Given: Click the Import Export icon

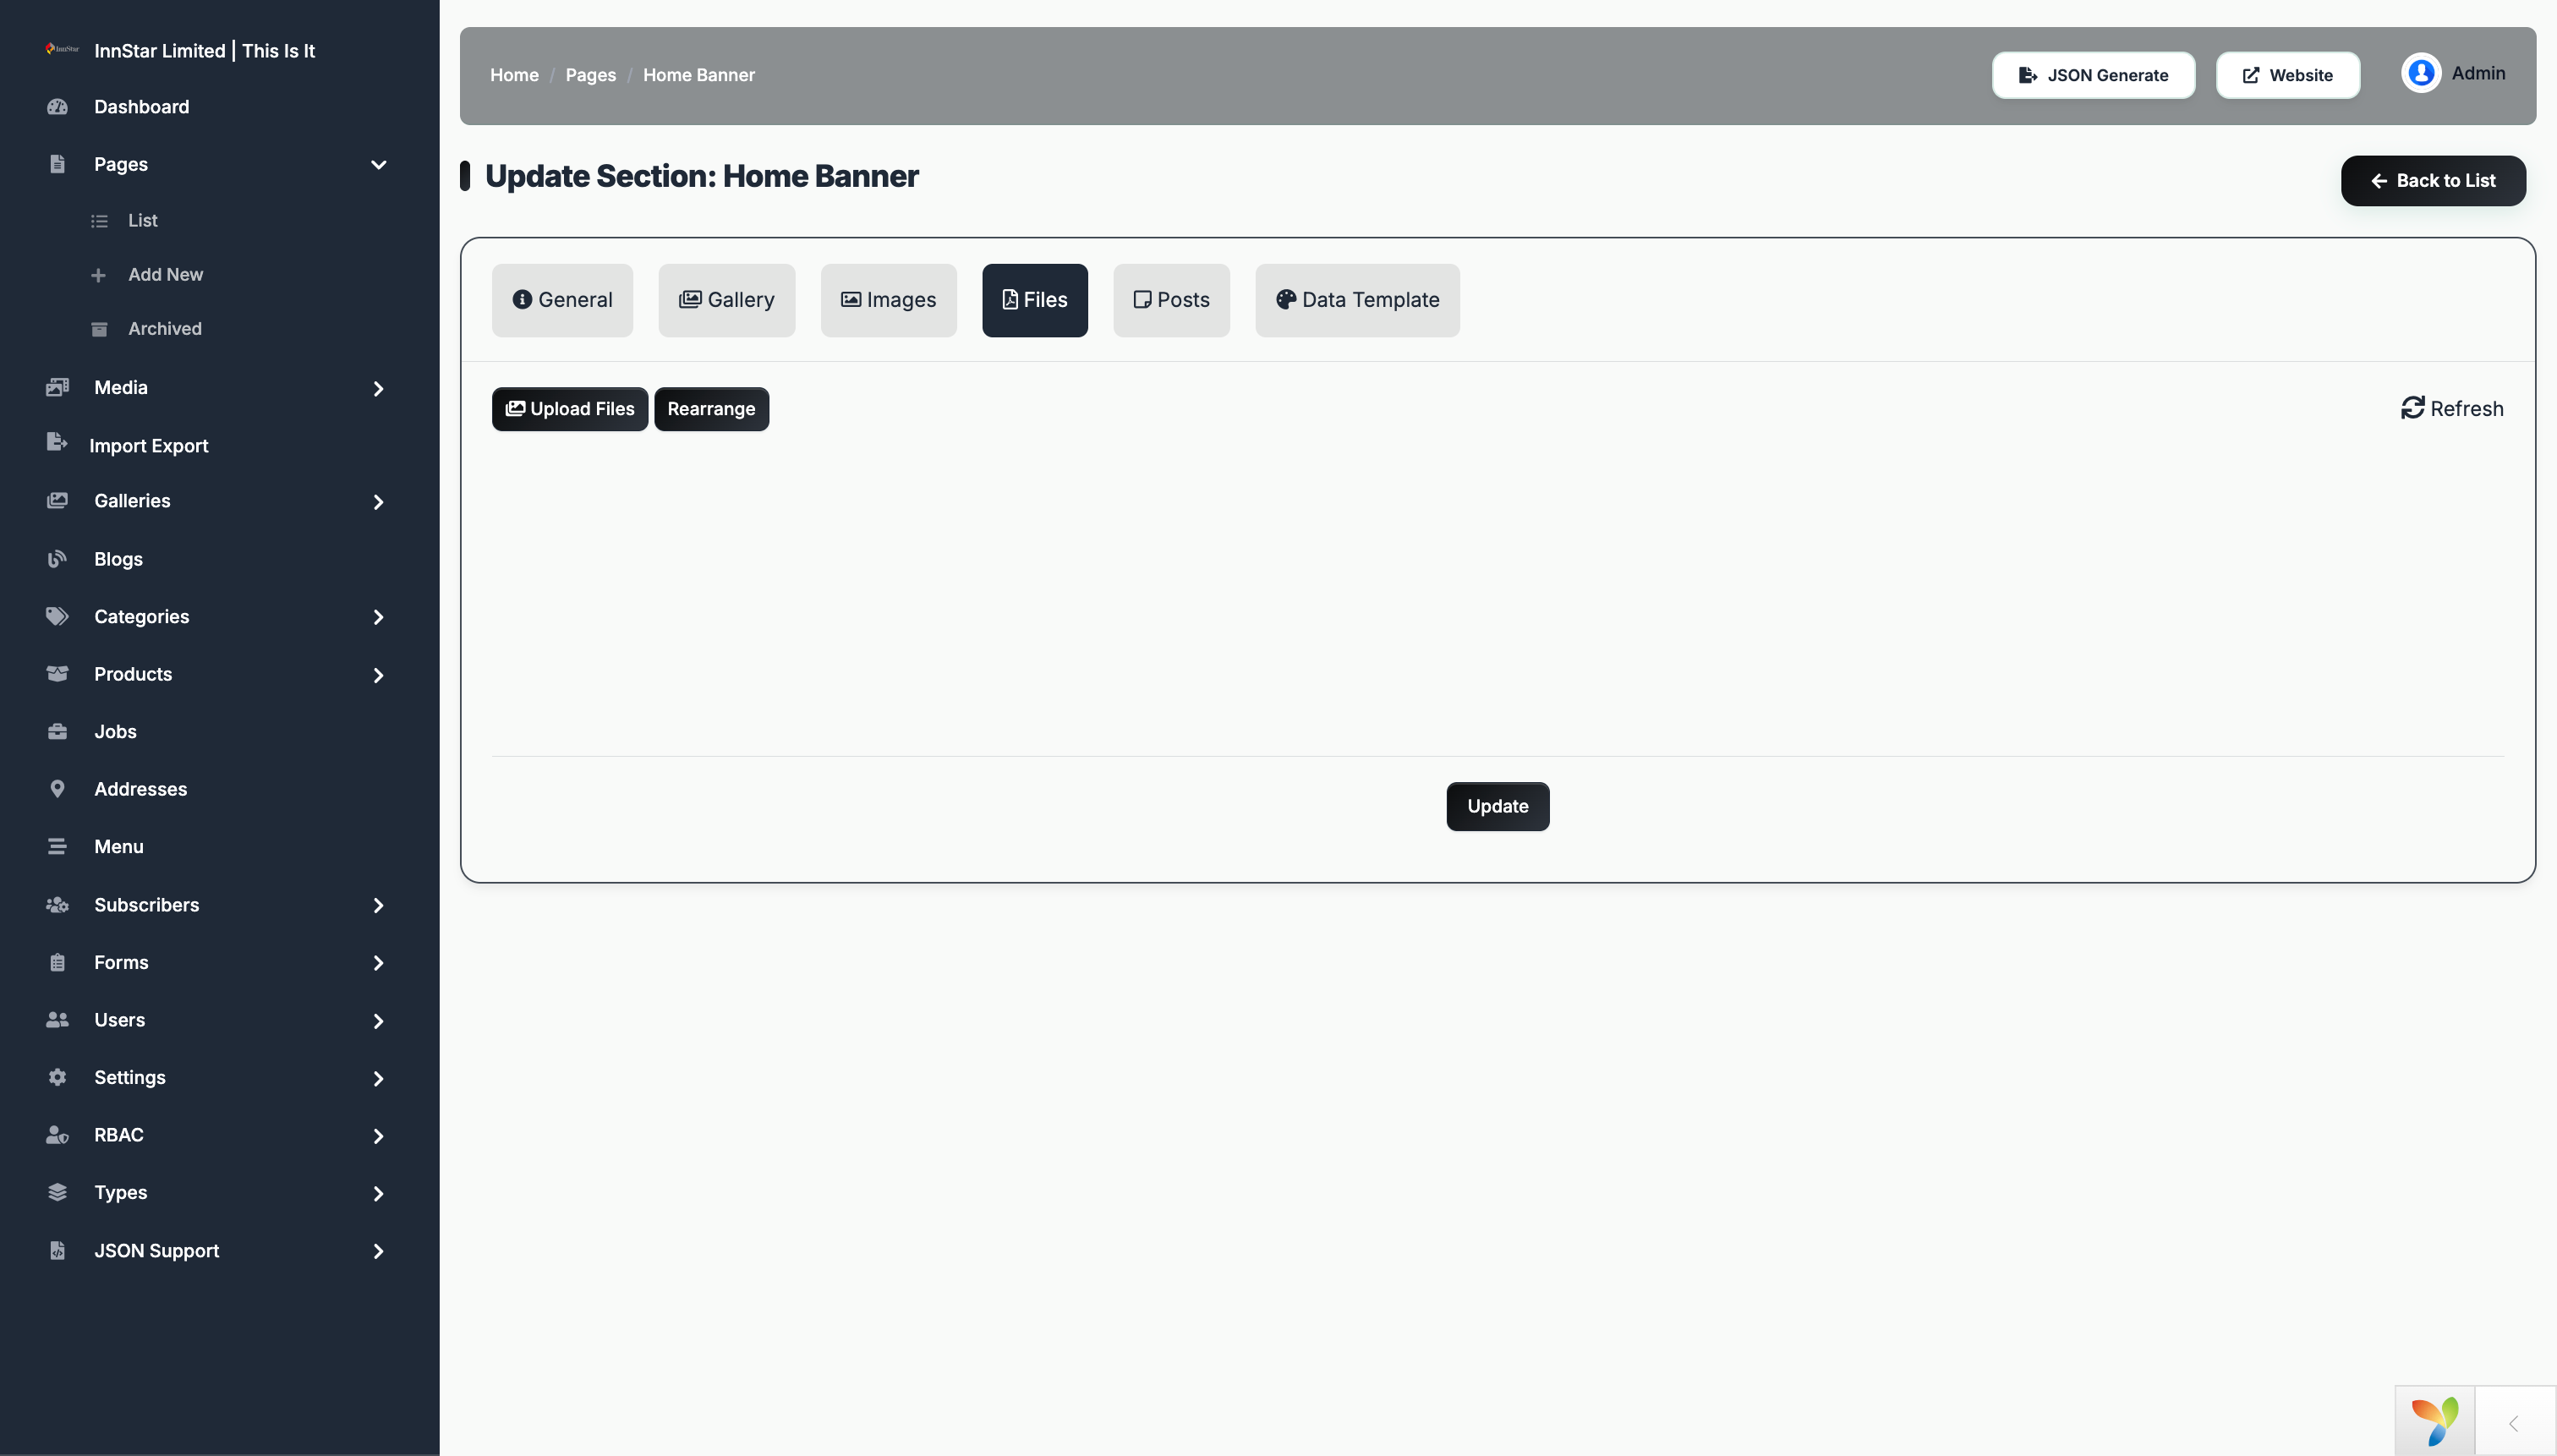Looking at the screenshot, I should pyautogui.click(x=57, y=442).
